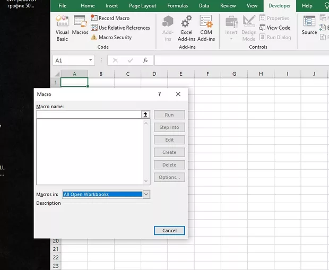Expand the Macros in dropdown

coord(146,195)
